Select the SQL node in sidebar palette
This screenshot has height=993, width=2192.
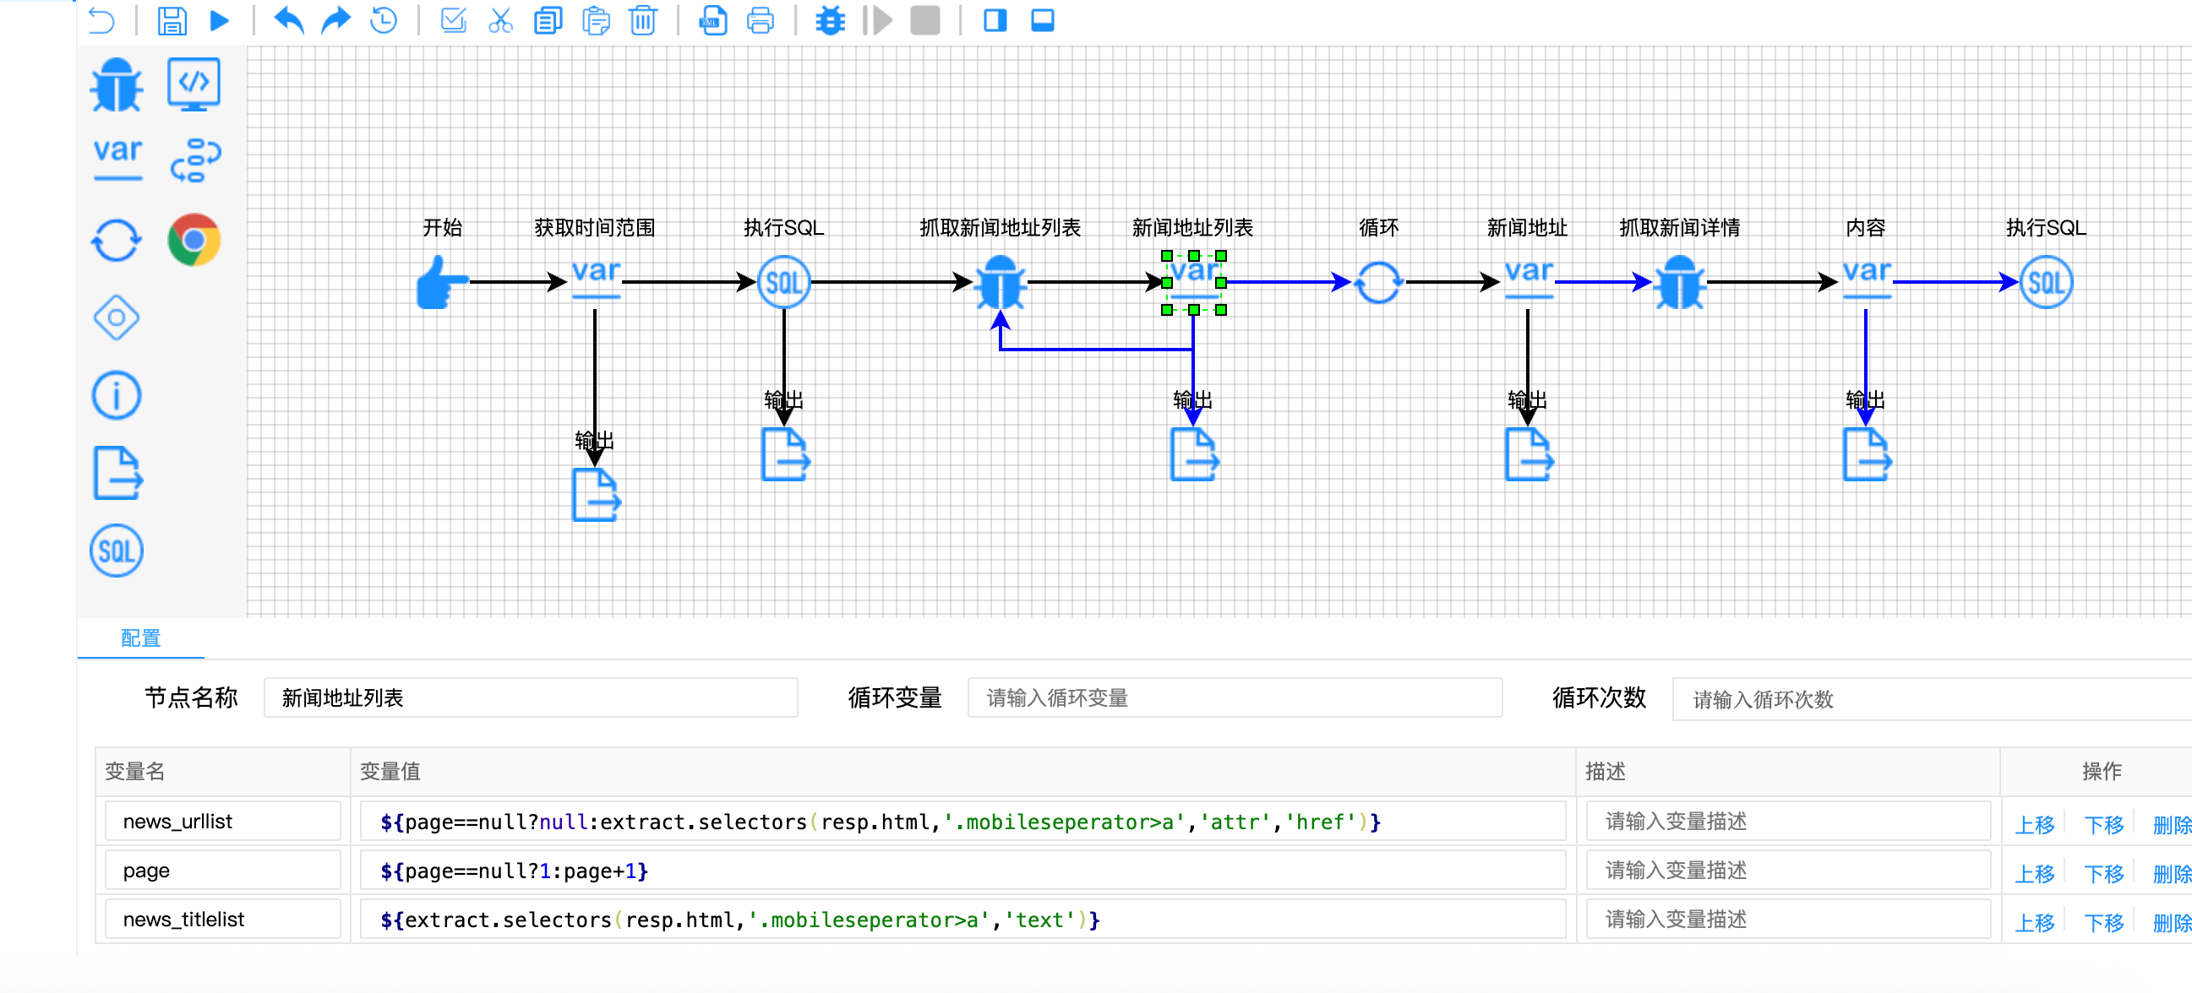tap(117, 551)
